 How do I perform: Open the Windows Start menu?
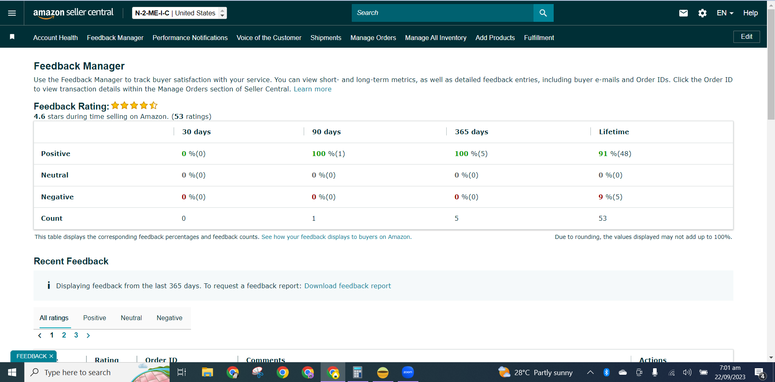coord(12,372)
